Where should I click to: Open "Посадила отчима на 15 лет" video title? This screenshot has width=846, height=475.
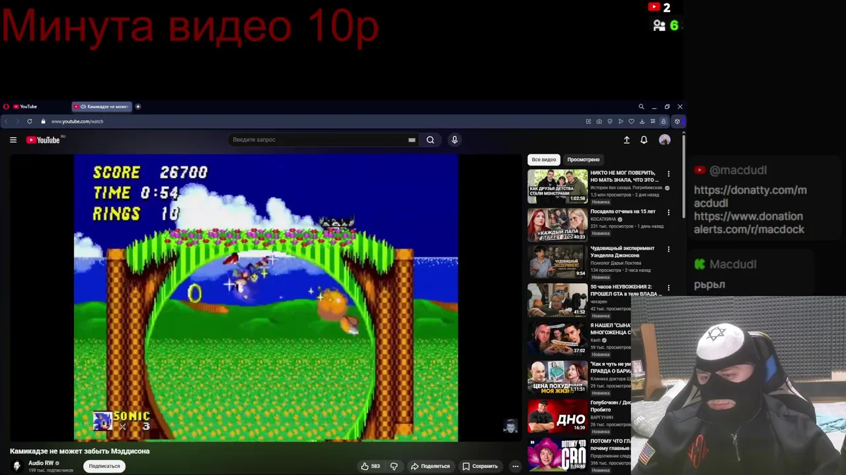click(623, 211)
